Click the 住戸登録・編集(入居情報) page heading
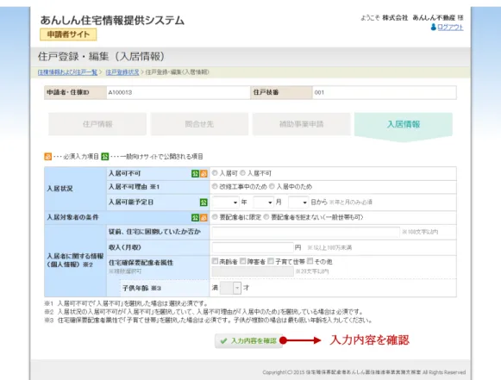 pyautogui.click(x=101, y=57)
